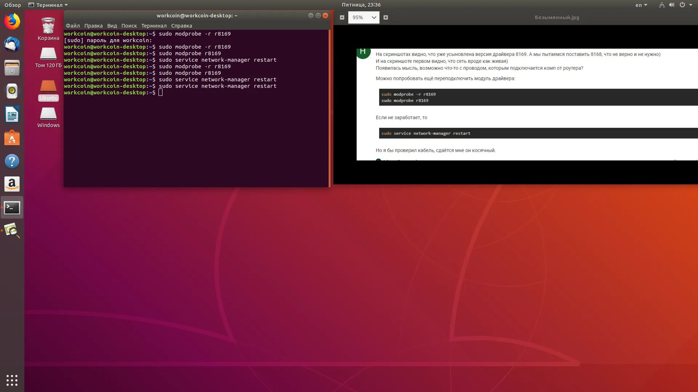
Task: Open the Help question mark icon
Action: tap(12, 161)
